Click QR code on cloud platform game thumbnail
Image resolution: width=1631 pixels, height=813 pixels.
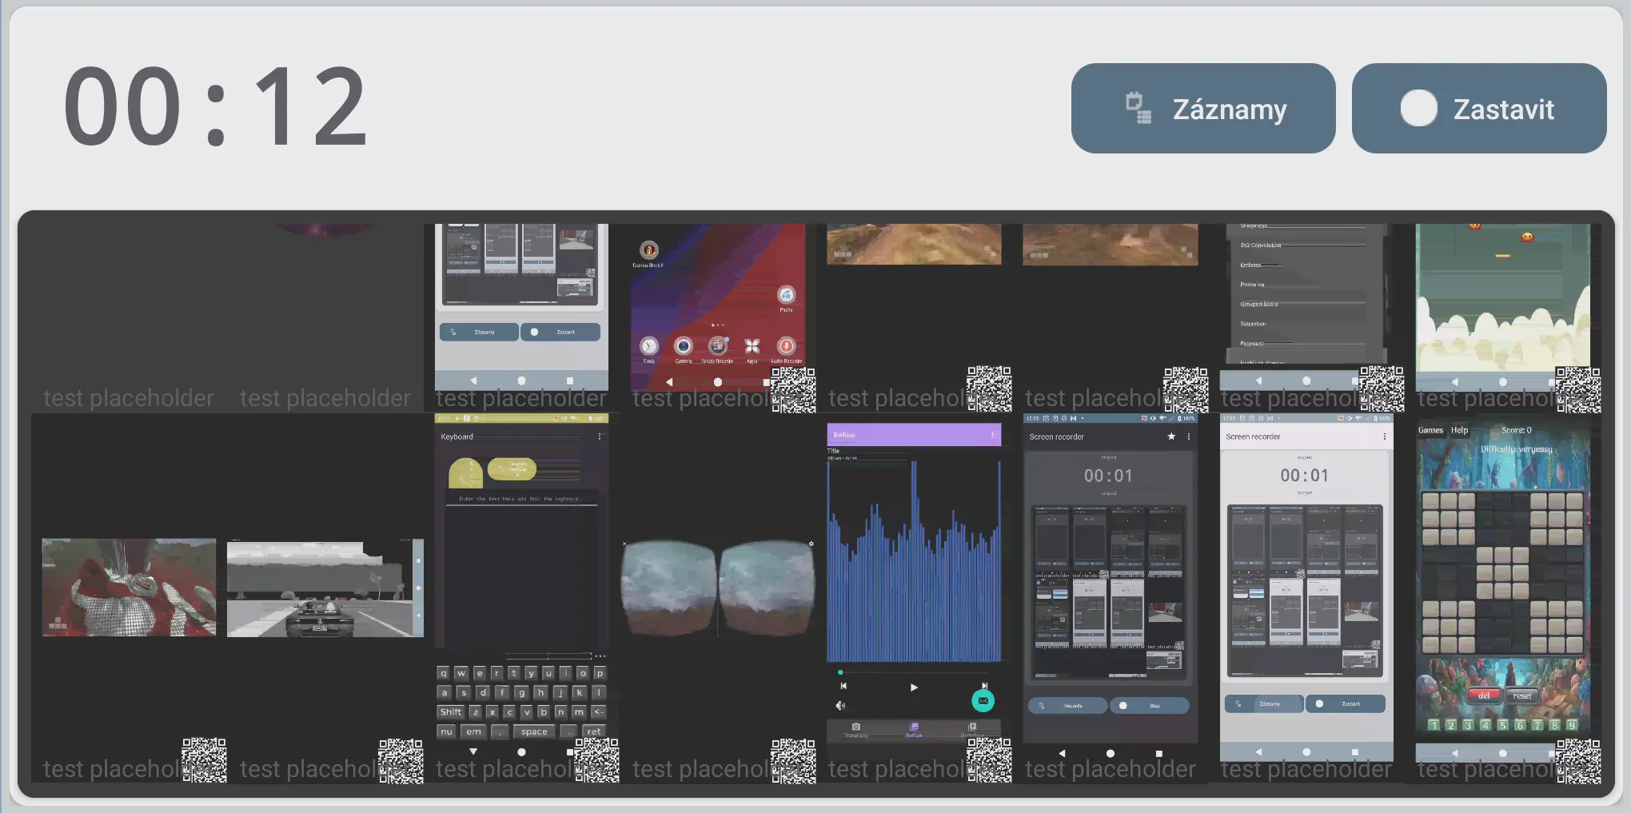pyautogui.click(x=1578, y=389)
